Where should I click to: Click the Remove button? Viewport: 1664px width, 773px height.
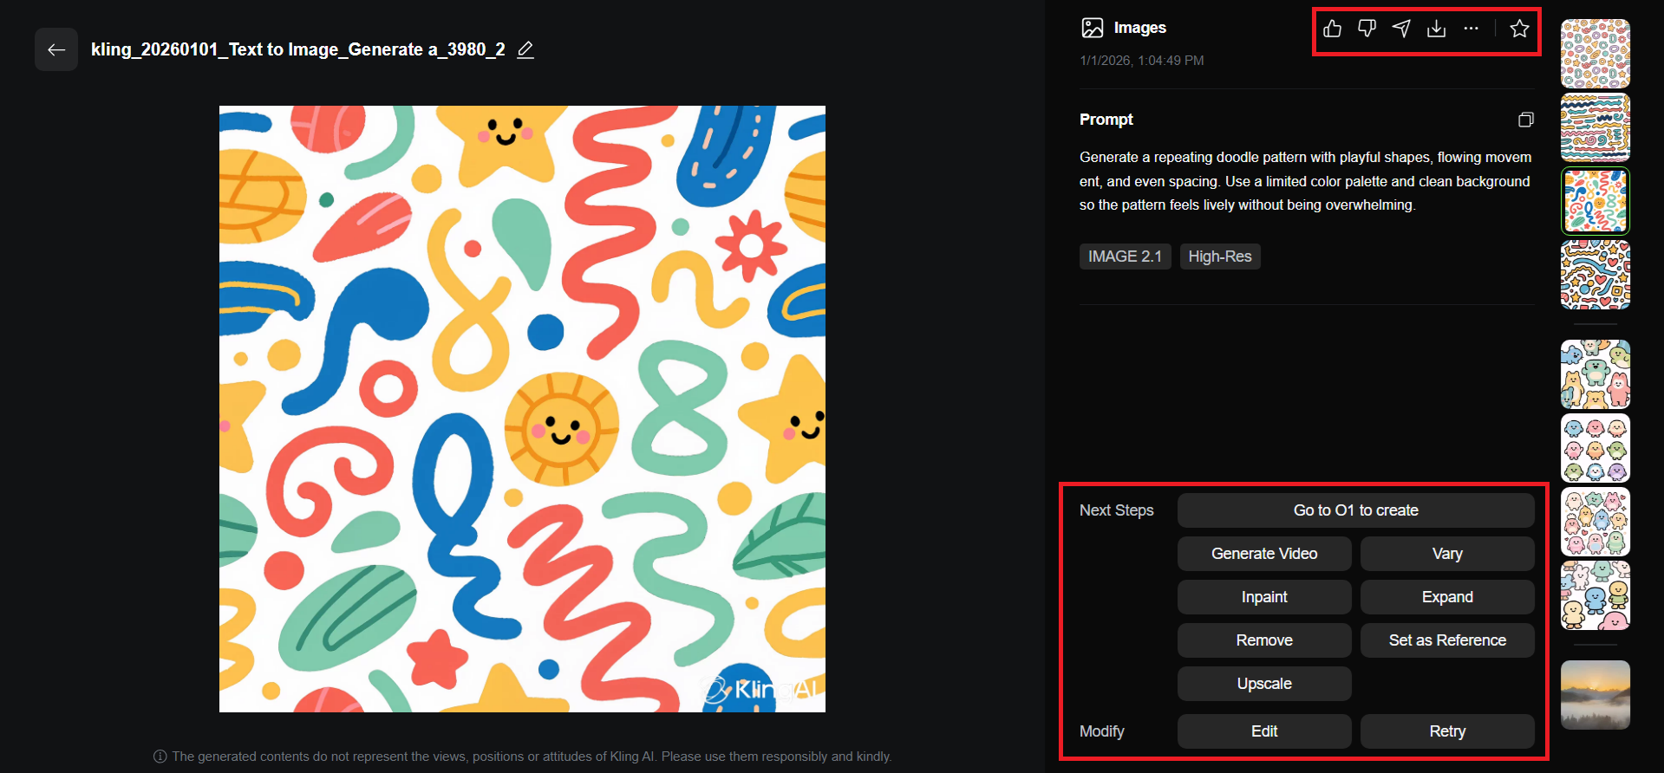(1264, 640)
